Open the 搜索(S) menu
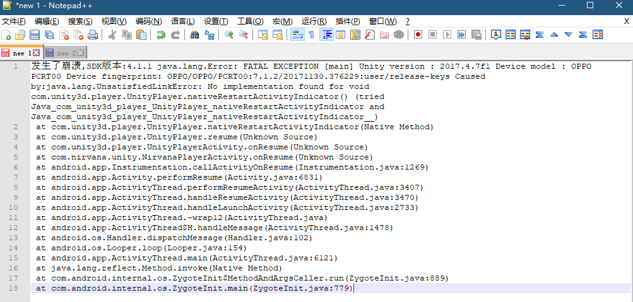Image resolution: width=633 pixels, height=302 pixels. [80, 21]
